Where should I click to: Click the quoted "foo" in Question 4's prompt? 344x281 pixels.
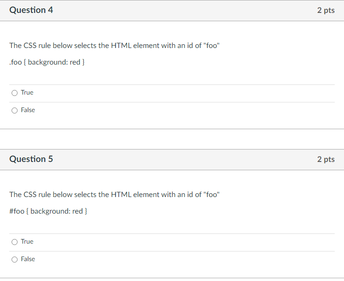(210, 46)
